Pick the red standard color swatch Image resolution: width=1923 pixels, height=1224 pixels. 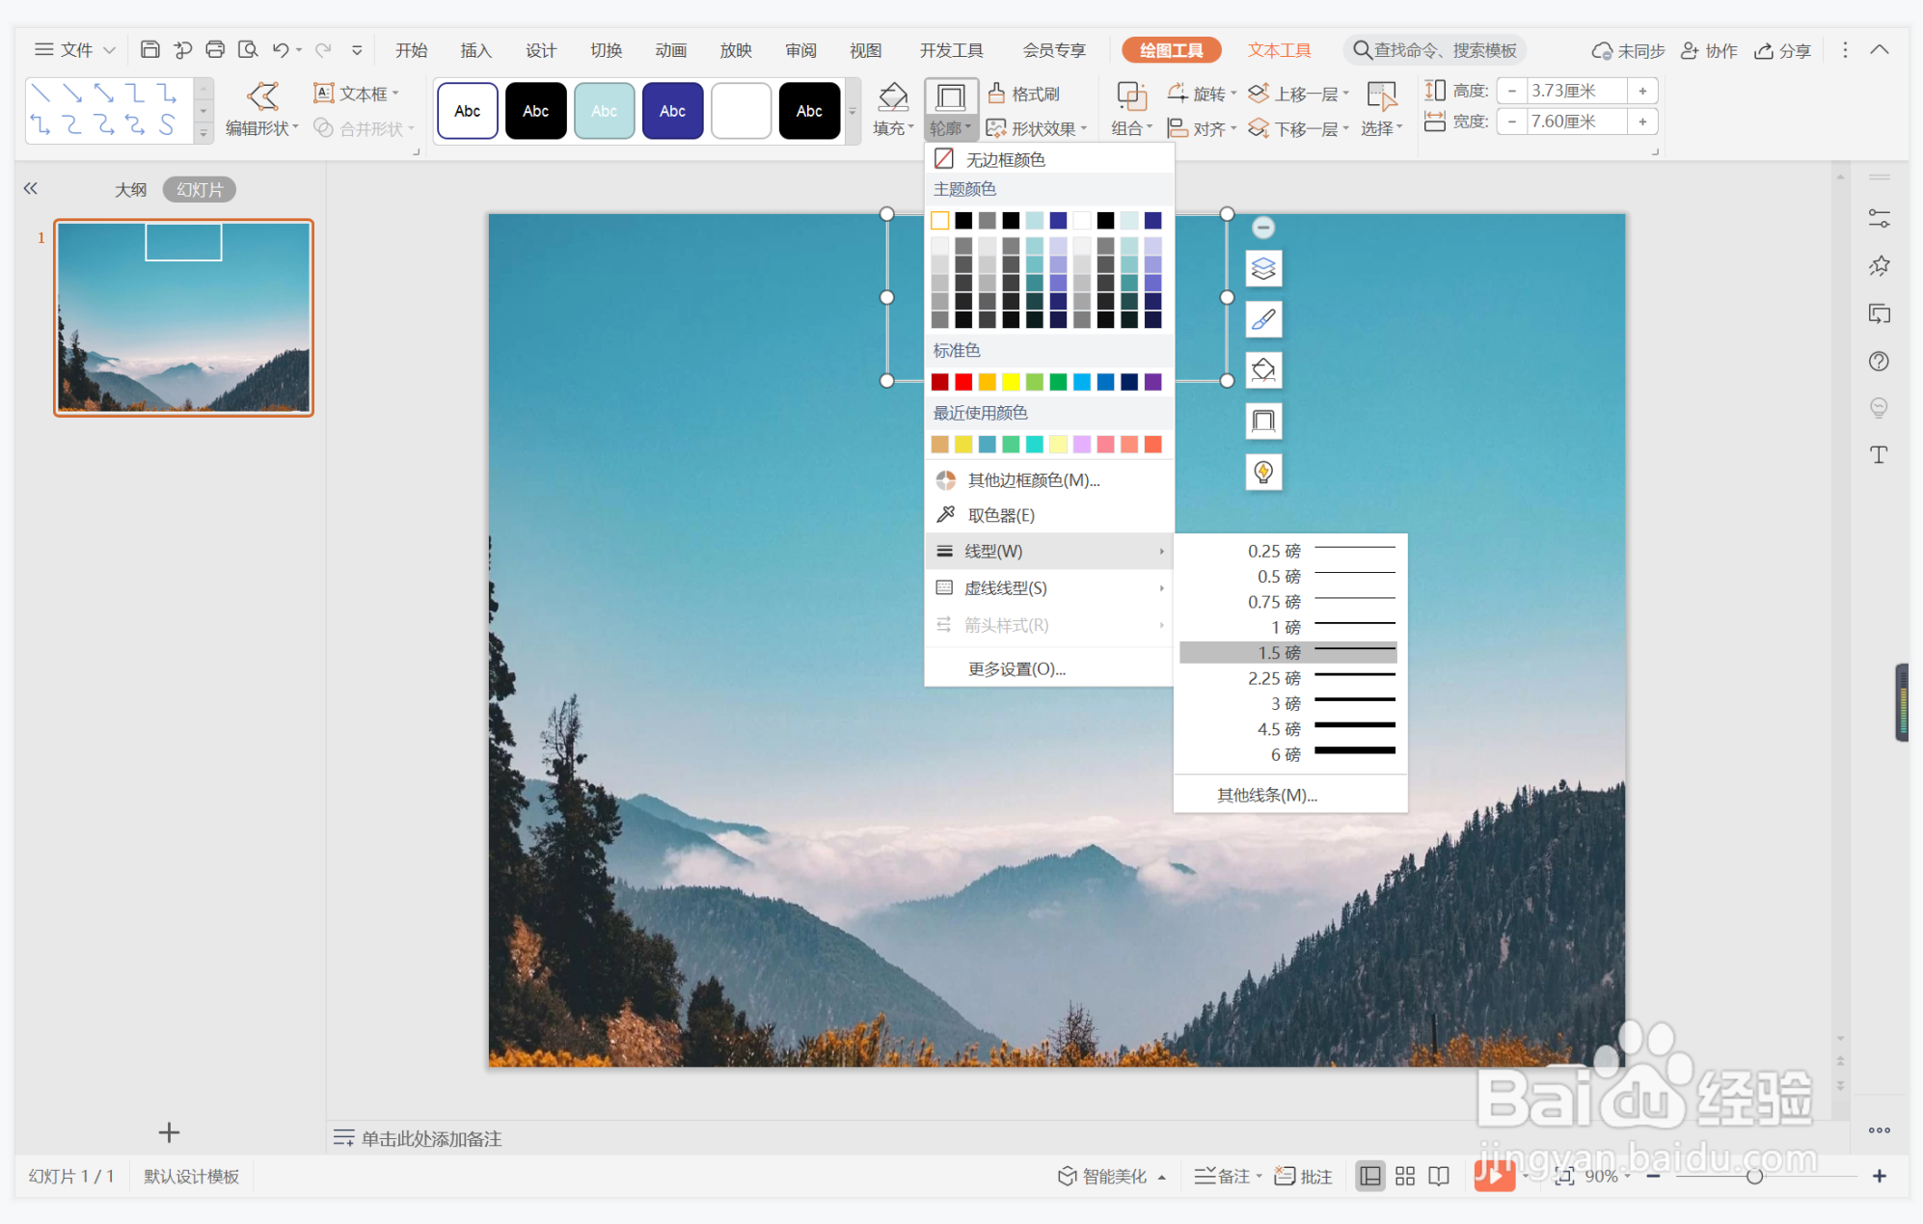click(963, 382)
